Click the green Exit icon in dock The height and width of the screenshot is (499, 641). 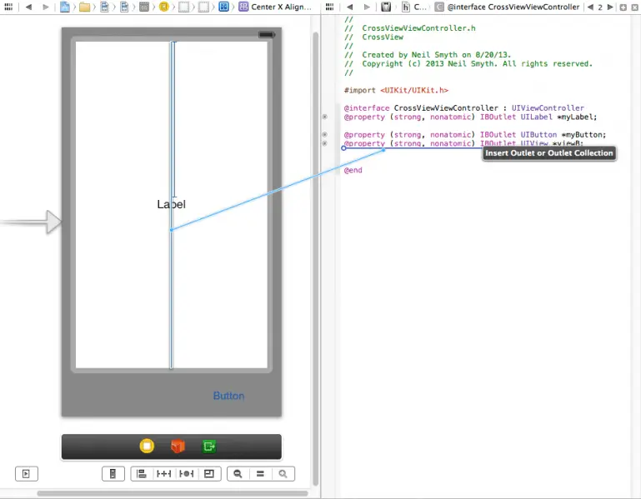tap(208, 447)
